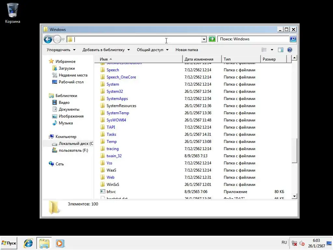Image resolution: width=333 pixels, height=250 pixels.
Task: Select the SystemTemp folder icon
Action: (x=102, y=113)
